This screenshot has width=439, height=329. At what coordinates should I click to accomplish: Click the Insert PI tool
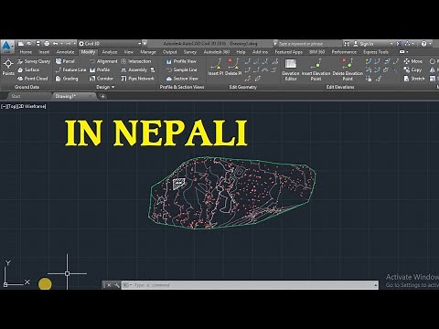coord(215,67)
